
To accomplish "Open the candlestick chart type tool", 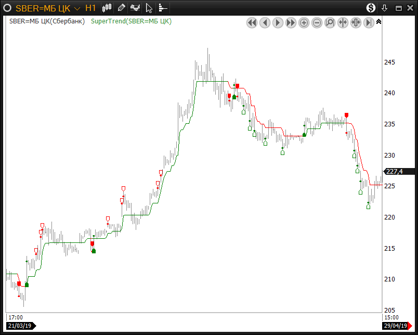I will click(108, 8).
